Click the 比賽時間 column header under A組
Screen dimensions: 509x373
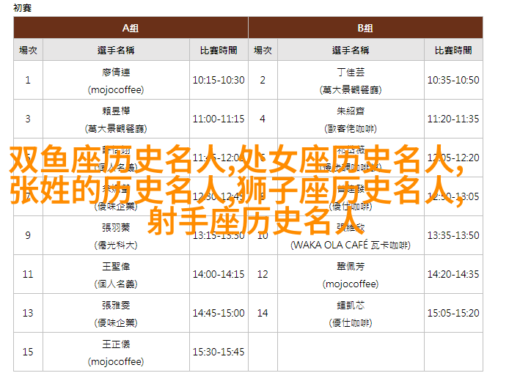[x=219, y=50]
